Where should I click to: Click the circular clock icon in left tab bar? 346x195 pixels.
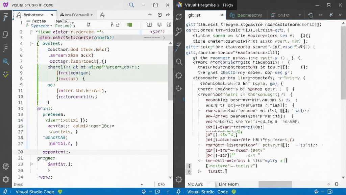click(x=159, y=15)
